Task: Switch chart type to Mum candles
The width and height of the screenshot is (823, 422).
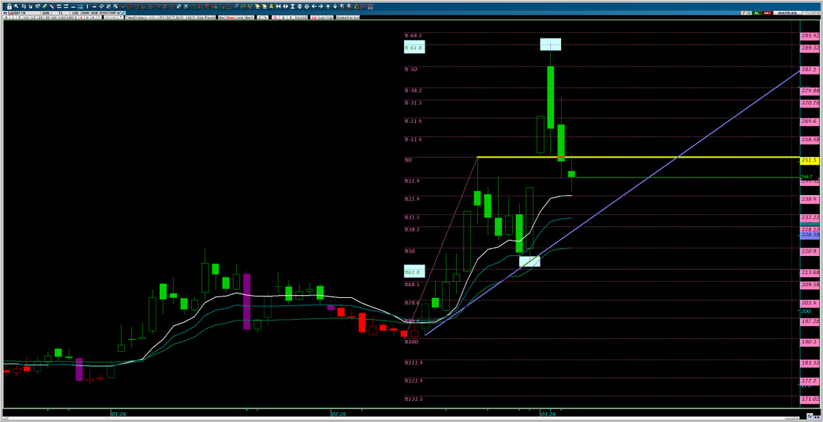Action: pyautogui.click(x=230, y=17)
